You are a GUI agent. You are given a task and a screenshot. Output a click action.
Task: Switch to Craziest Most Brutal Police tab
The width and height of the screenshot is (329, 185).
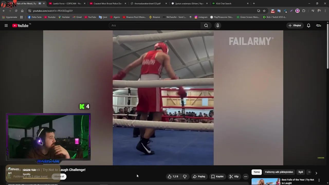[108, 4]
